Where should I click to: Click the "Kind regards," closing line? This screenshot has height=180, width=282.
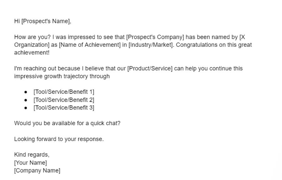32,155
